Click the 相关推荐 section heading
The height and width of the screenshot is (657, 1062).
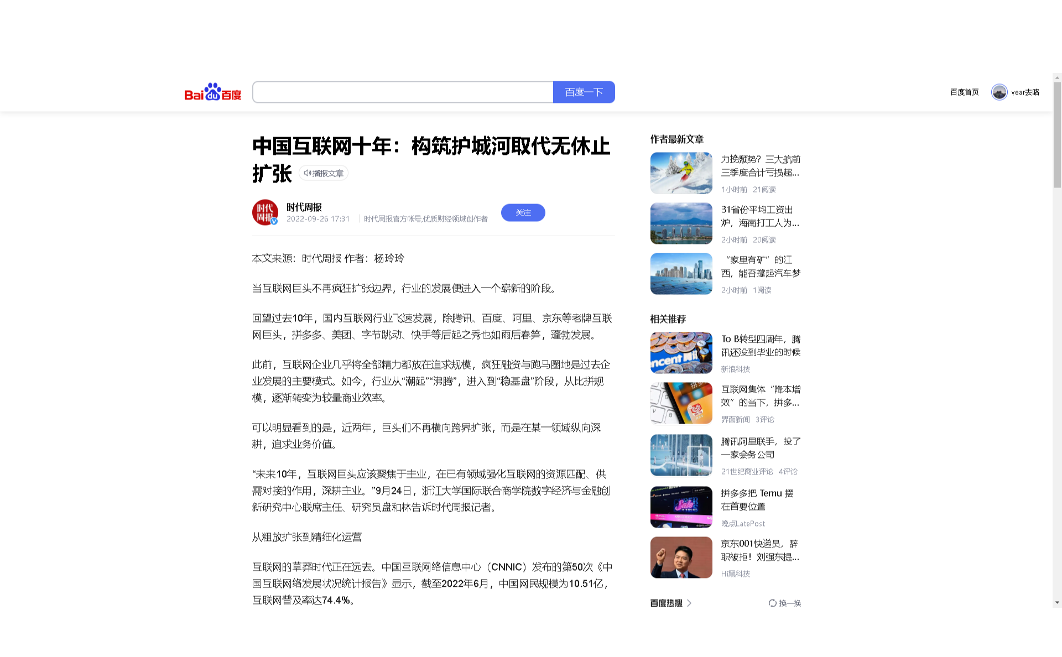pos(668,319)
